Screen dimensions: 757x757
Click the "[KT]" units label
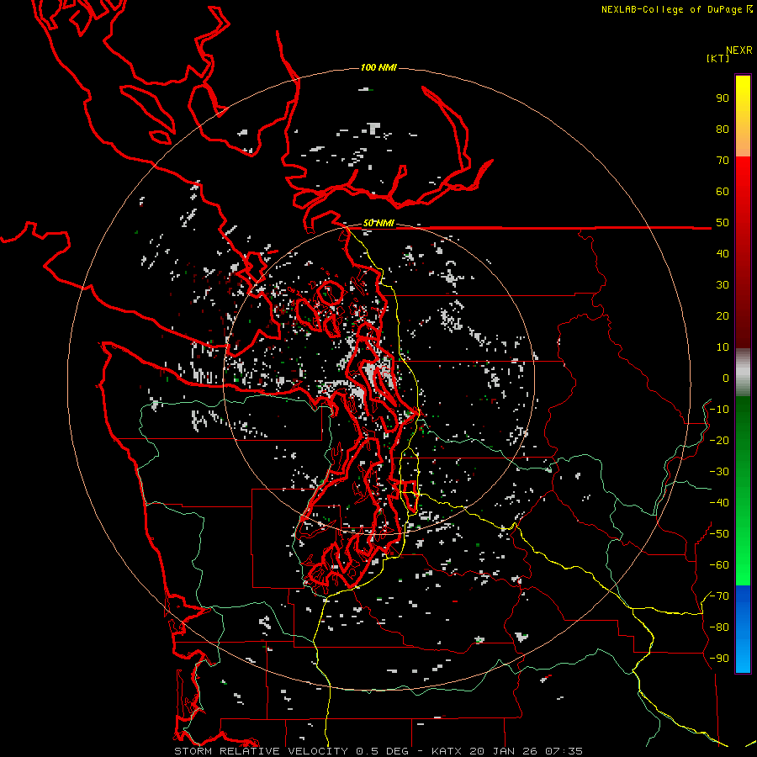coord(717,58)
